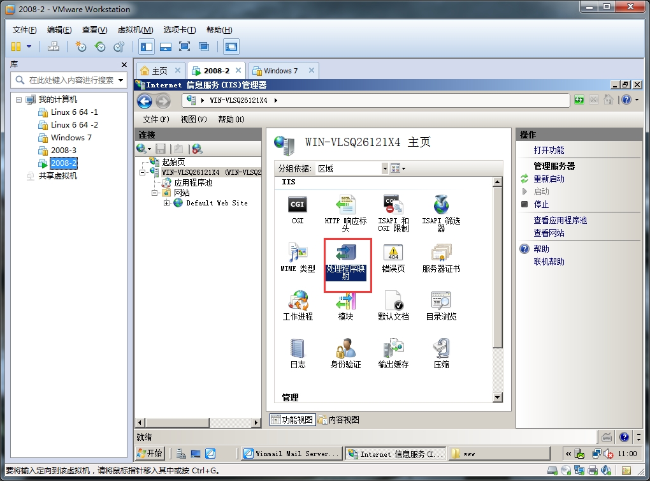Select Linux 6 64 -1 virtual machine
The height and width of the screenshot is (481, 650).
point(74,112)
